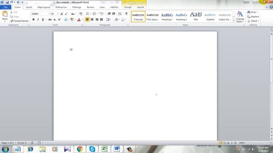Viewport: 273px width, 153px height.
Task: Click the Grow Font icon
Action: click(x=61, y=14)
